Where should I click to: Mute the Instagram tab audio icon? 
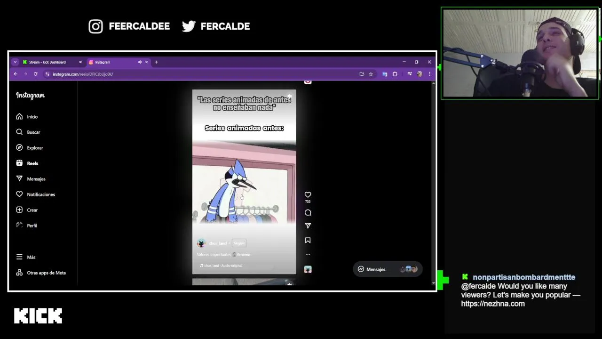coord(140,62)
